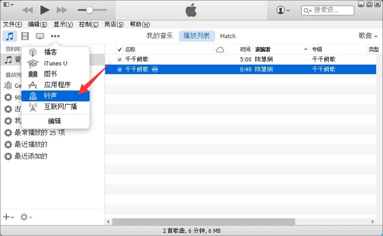Screen dimensions: 383x236
Task: Open the 文件(F) menu
Action: pos(12,24)
